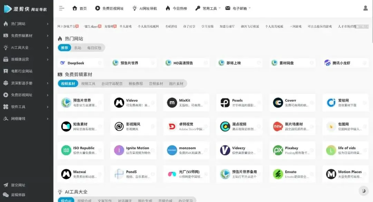Click the 考研择校 quick link

(x=171, y=26)
